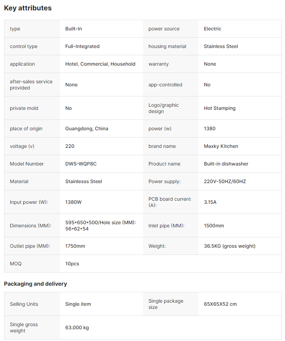The width and height of the screenshot is (285, 341).
Task: Click the 63.000 kg single gross weight
Action: coord(77,328)
